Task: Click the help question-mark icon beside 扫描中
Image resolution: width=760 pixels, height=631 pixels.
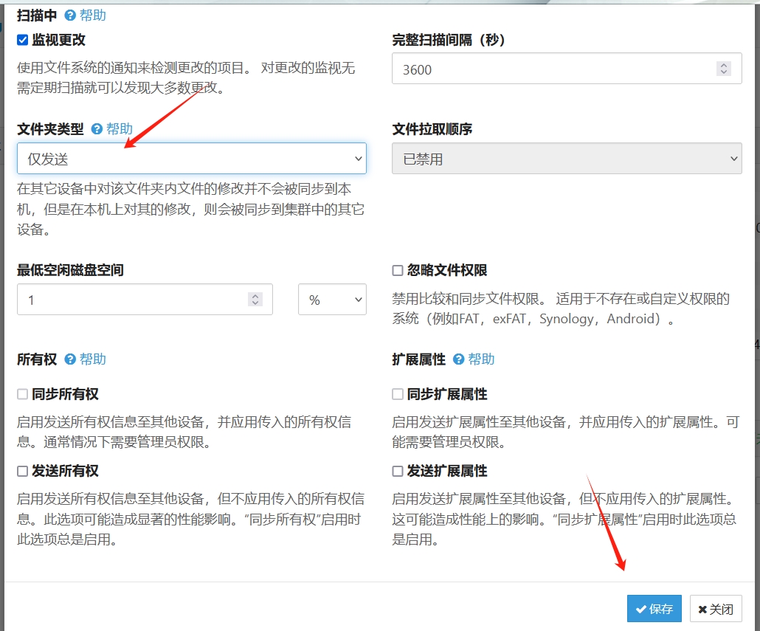Action: point(69,15)
